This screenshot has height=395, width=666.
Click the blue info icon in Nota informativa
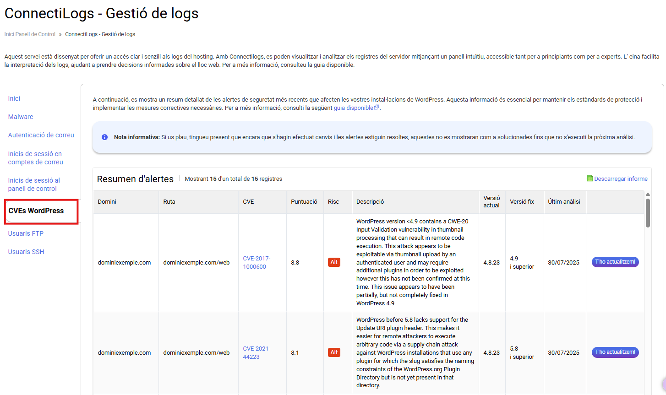coord(104,137)
